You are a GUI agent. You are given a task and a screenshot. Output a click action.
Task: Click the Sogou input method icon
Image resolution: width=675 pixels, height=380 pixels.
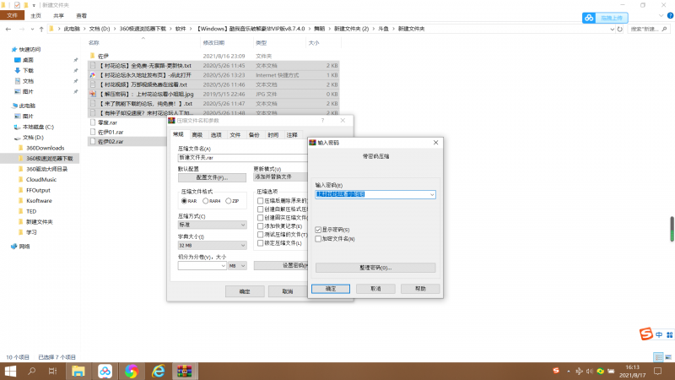point(644,334)
